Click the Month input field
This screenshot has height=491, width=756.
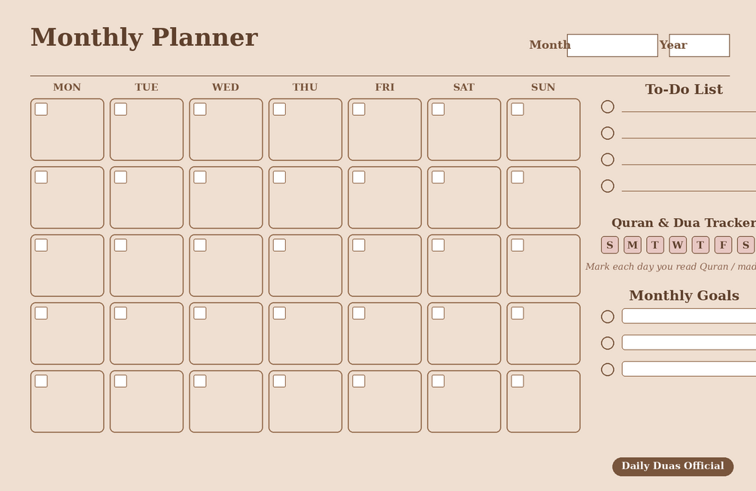(x=612, y=45)
